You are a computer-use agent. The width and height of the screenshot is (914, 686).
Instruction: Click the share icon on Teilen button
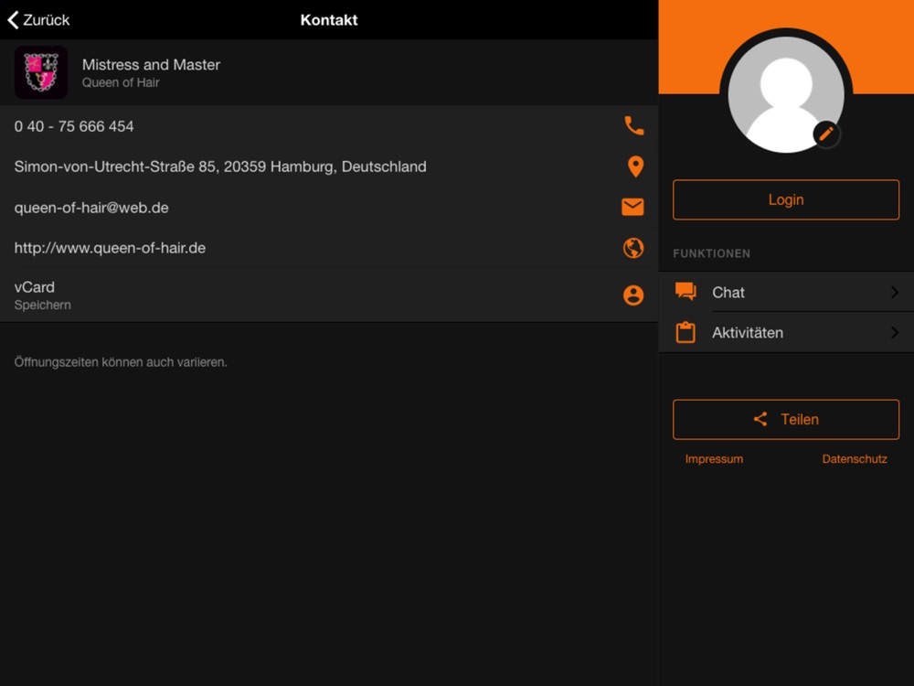760,419
